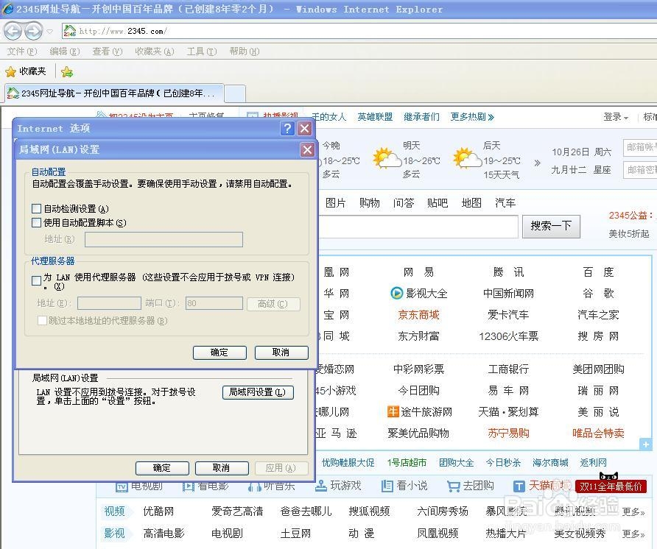
Task: Open a new blank browser tab
Action: (x=235, y=93)
